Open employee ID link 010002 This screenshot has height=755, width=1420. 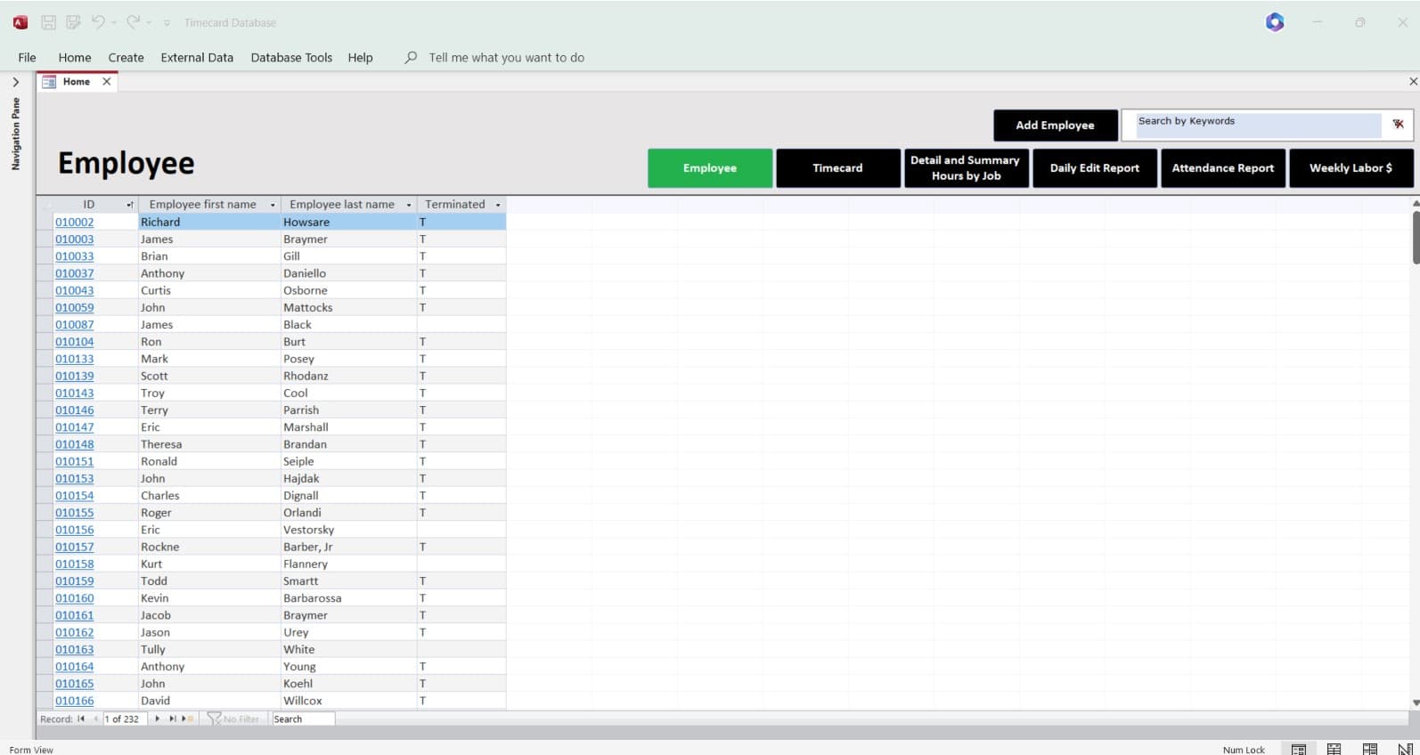(x=74, y=222)
